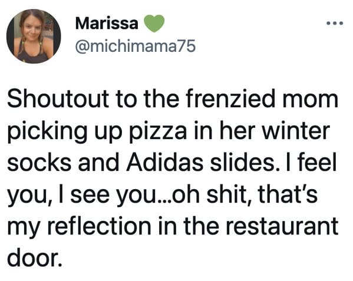The height and width of the screenshot is (281, 353).
Task: Click the word "shit," in the tweet
Action: coord(229,194)
